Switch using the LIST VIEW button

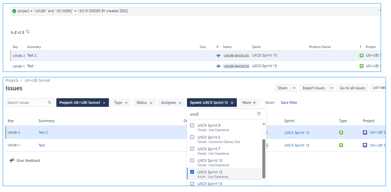click(x=378, y=88)
